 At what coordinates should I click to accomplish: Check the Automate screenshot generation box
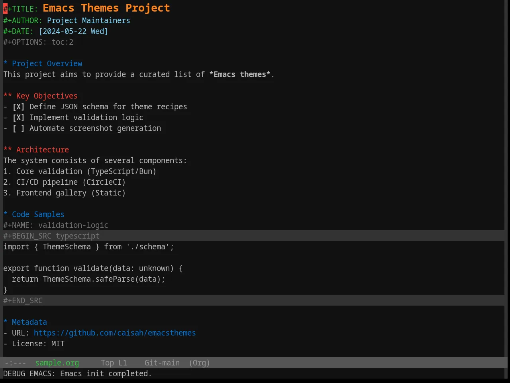click(18, 128)
